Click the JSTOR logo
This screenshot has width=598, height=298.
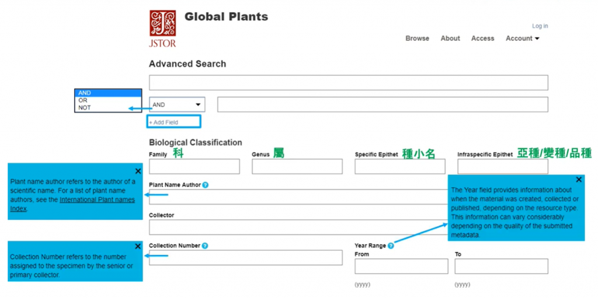click(162, 28)
